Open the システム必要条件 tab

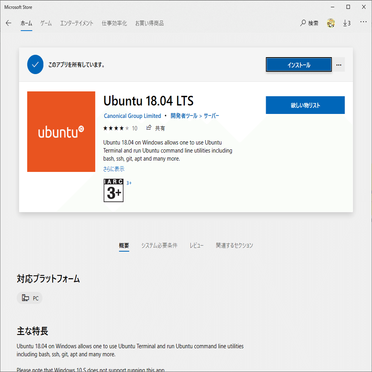pos(159,245)
